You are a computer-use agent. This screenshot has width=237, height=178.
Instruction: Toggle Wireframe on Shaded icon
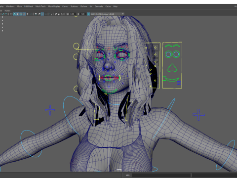point(21,14)
